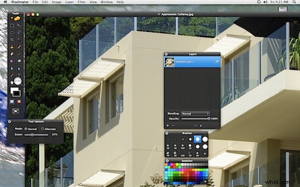Open the Apple menu
Image resolution: width=300 pixels, height=187 pixels.
pyautogui.click(x=5, y=2)
